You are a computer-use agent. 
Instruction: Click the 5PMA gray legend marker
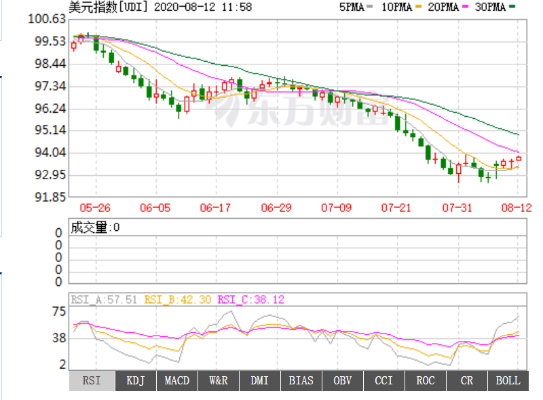[x=369, y=7]
